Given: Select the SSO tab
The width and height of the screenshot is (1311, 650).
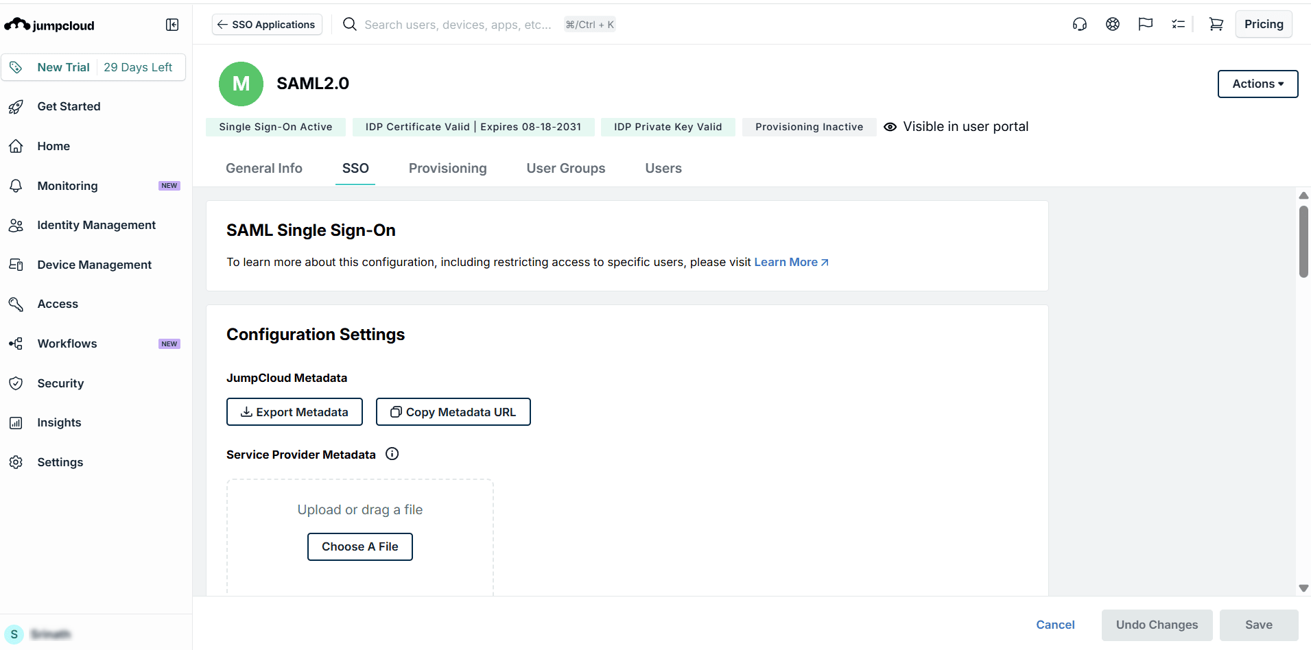Looking at the screenshot, I should click(x=355, y=169).
